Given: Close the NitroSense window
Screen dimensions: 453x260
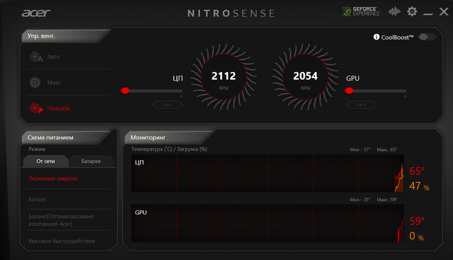Looking at the screenshot, I should (x=444, y=12).
